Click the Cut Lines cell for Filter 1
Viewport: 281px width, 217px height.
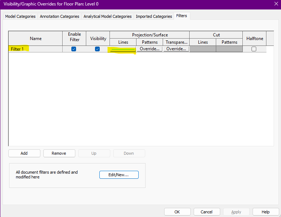click(203, 49)
